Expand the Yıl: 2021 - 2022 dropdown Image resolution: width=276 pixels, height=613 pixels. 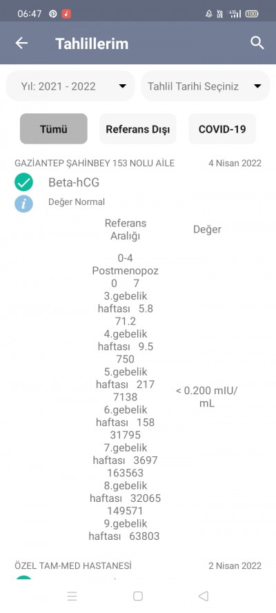click(x=70, y=86)
